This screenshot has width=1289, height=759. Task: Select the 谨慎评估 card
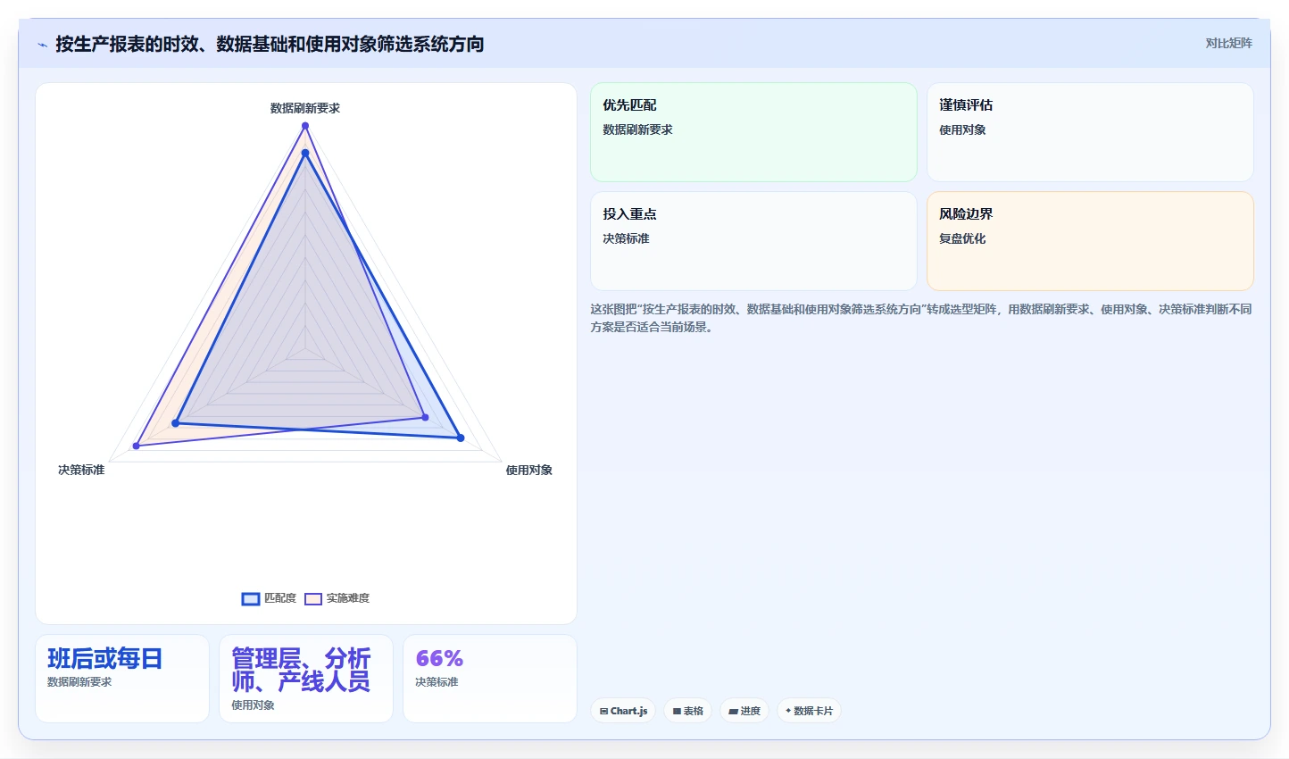pos(1090,132)
